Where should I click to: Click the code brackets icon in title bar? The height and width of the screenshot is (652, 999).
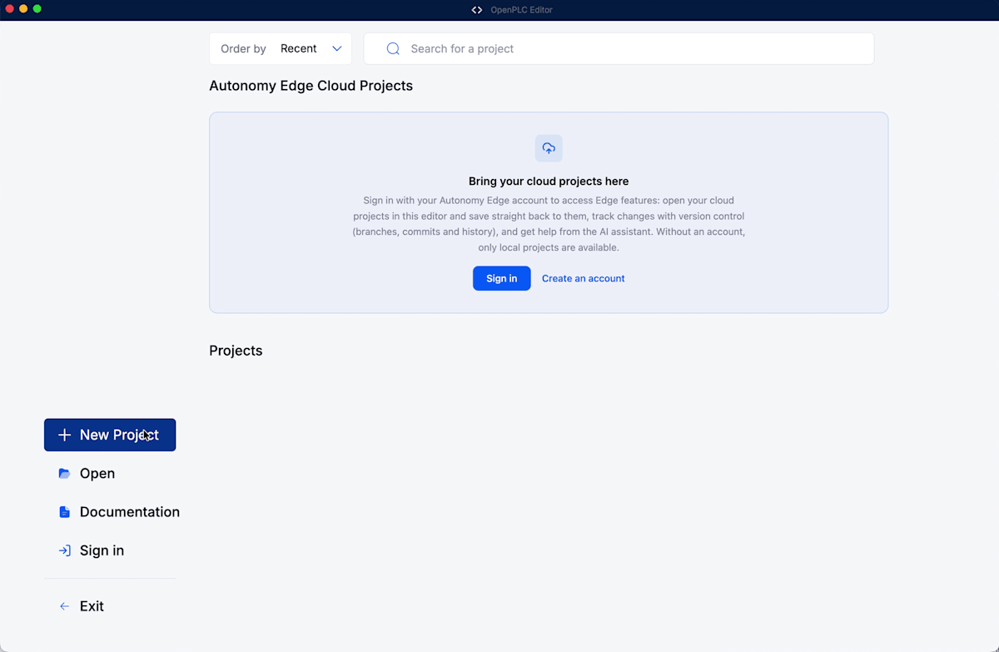477,10
